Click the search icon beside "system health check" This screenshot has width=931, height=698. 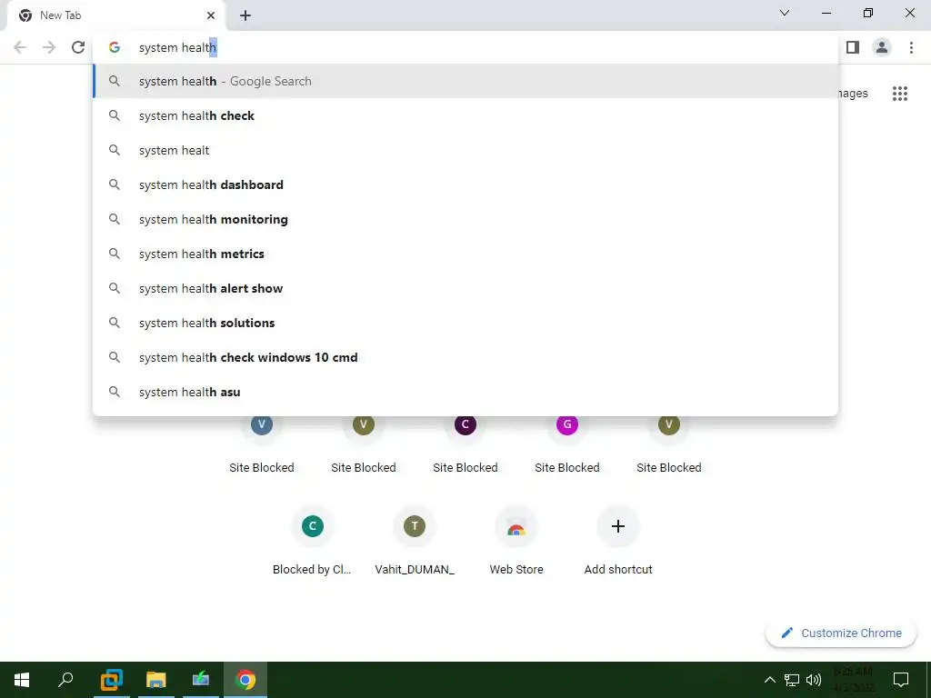[115, 115]
